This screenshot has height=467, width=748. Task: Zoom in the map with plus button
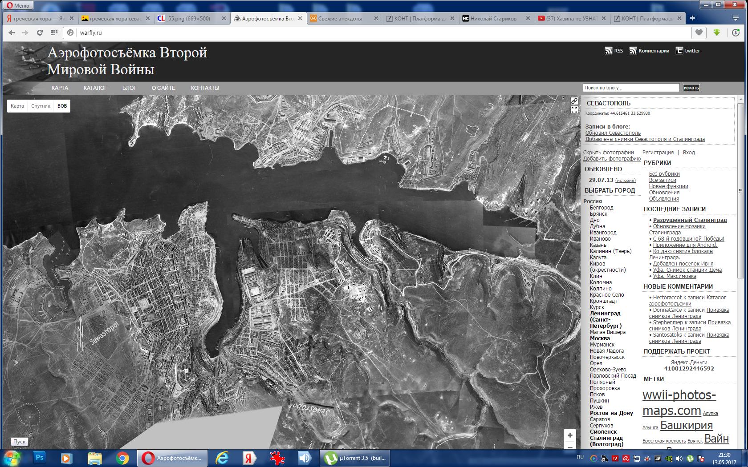570,435
